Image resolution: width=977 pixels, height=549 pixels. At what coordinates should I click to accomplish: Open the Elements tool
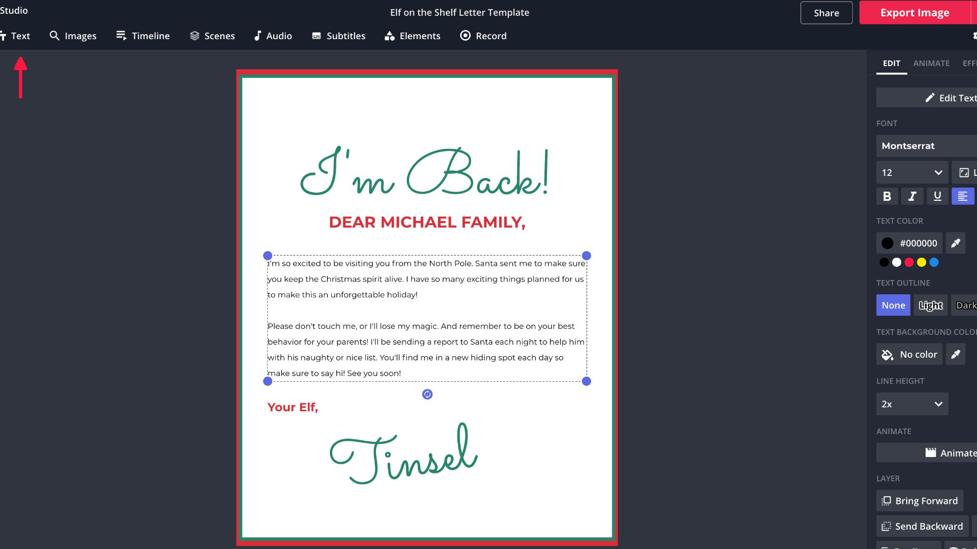click(412, 36)
